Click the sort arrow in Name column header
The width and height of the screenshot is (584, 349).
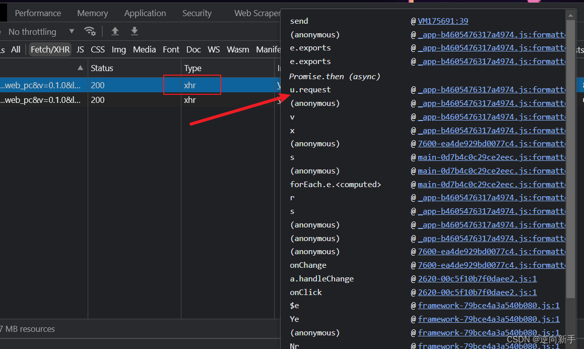click(80, 68)
